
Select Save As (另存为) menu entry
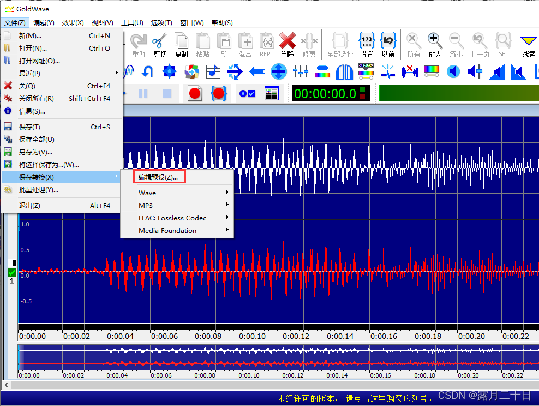[62, 152]
